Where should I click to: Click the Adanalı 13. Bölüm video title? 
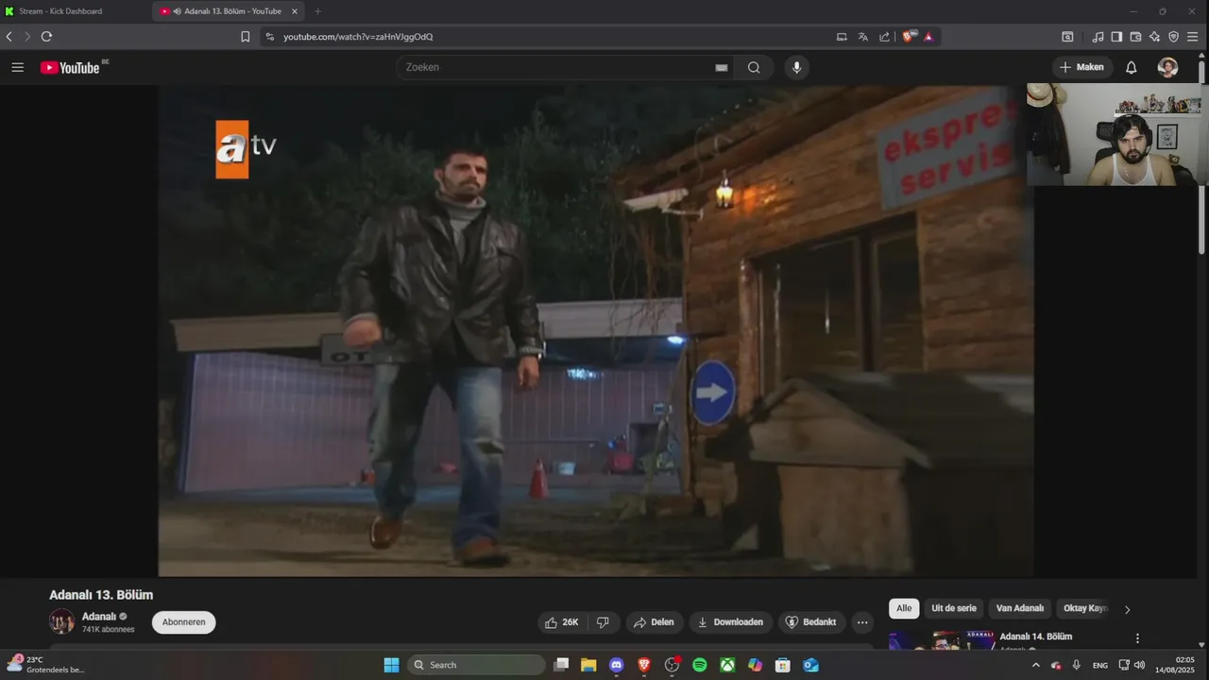coord(101,595)
